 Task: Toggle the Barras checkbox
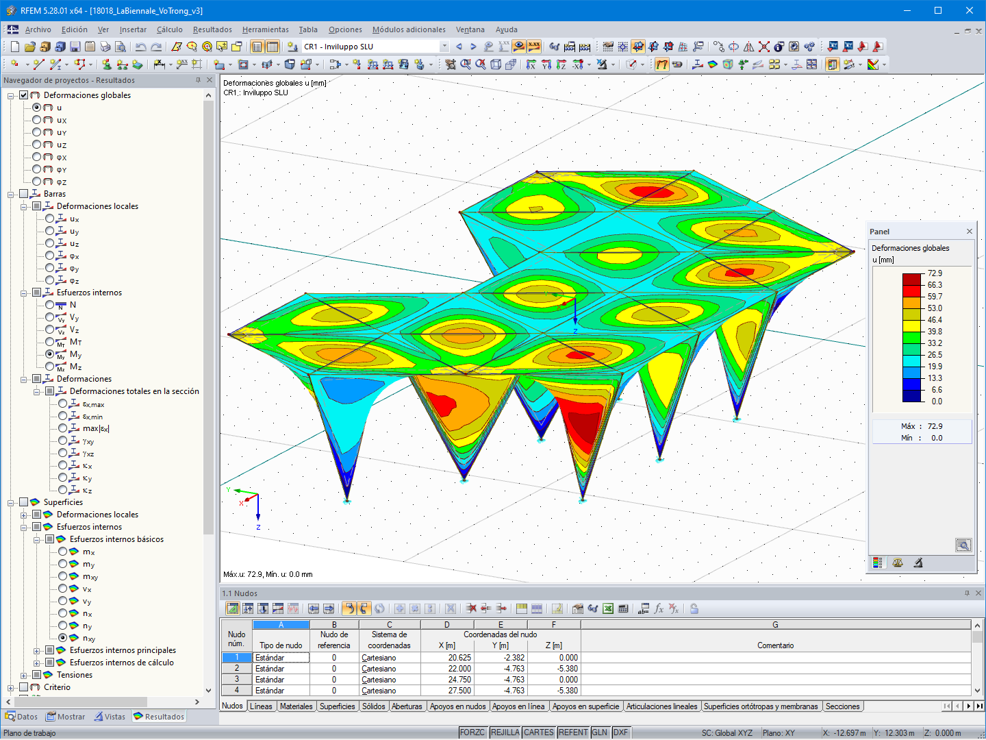[x=24, y=194]
